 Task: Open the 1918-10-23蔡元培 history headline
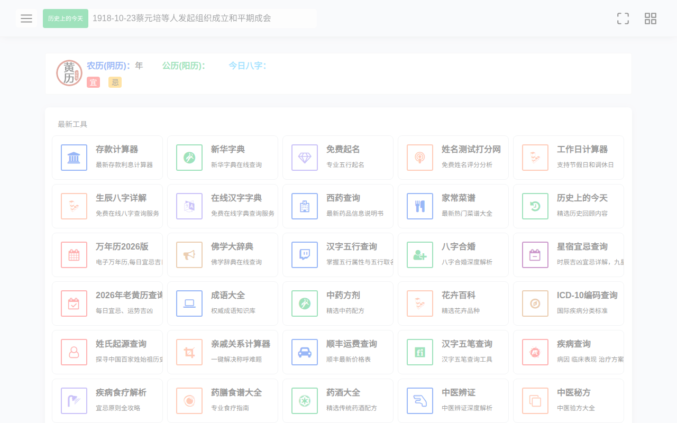click(x=182, y=18)
